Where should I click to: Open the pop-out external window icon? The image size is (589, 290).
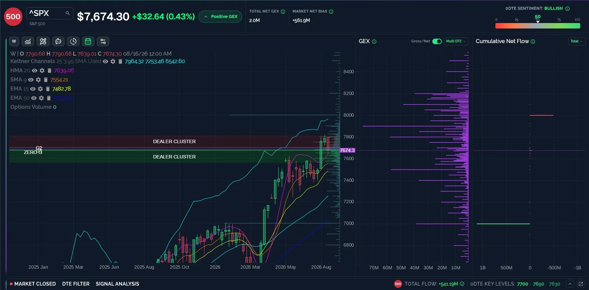(581, 284)
